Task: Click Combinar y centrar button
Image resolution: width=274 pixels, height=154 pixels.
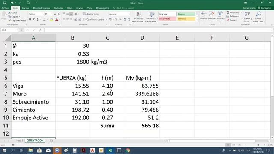Action: click(94, 19)
